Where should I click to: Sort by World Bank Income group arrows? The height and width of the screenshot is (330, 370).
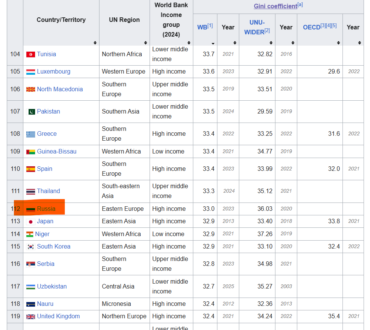[x=189, y=43]
